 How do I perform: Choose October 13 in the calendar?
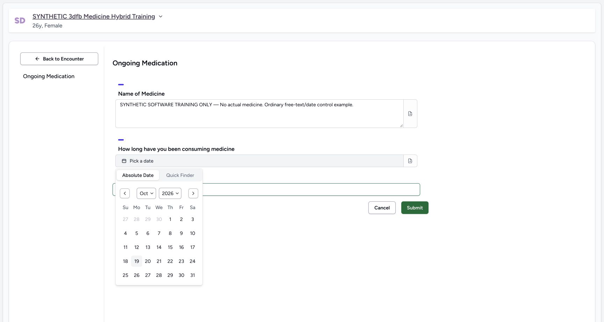148,247
